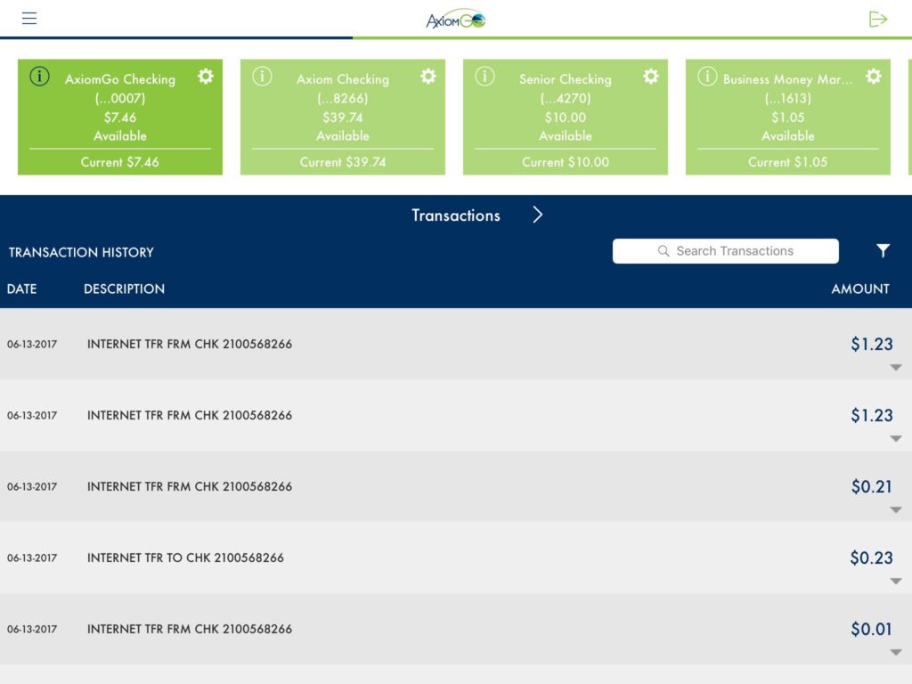
Task: Click the Transactions section title
Action: (456, 216)
